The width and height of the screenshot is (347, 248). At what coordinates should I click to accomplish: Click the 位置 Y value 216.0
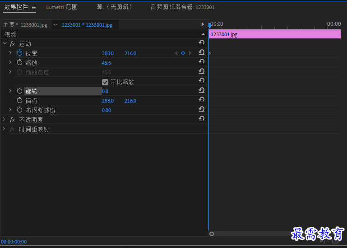[x=130, y=53]
